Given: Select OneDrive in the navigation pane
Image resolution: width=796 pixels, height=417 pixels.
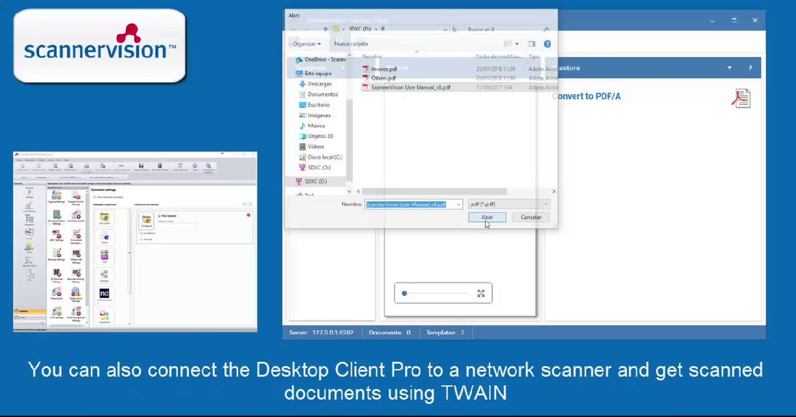Looking at the screenshot, I should [x=320, y=59].
